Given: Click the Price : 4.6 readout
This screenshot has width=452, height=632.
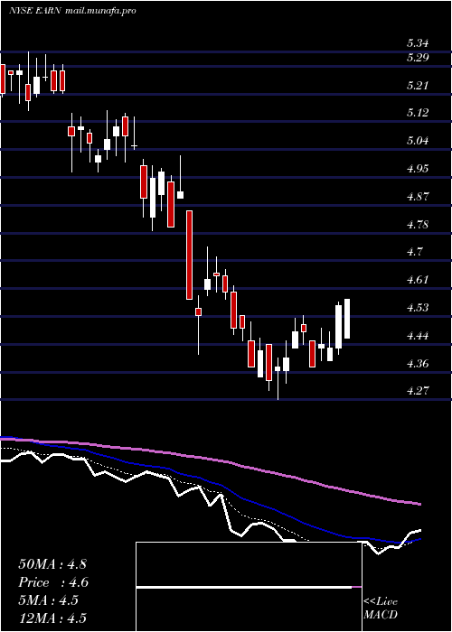Looking at the screenshot, I should 53,582.
